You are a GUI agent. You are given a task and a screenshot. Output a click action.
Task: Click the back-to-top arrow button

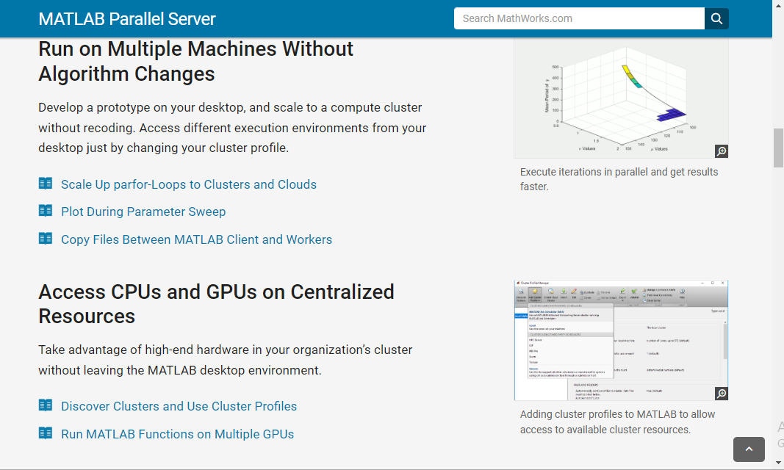pyautogui.click(x=749, y=449)
